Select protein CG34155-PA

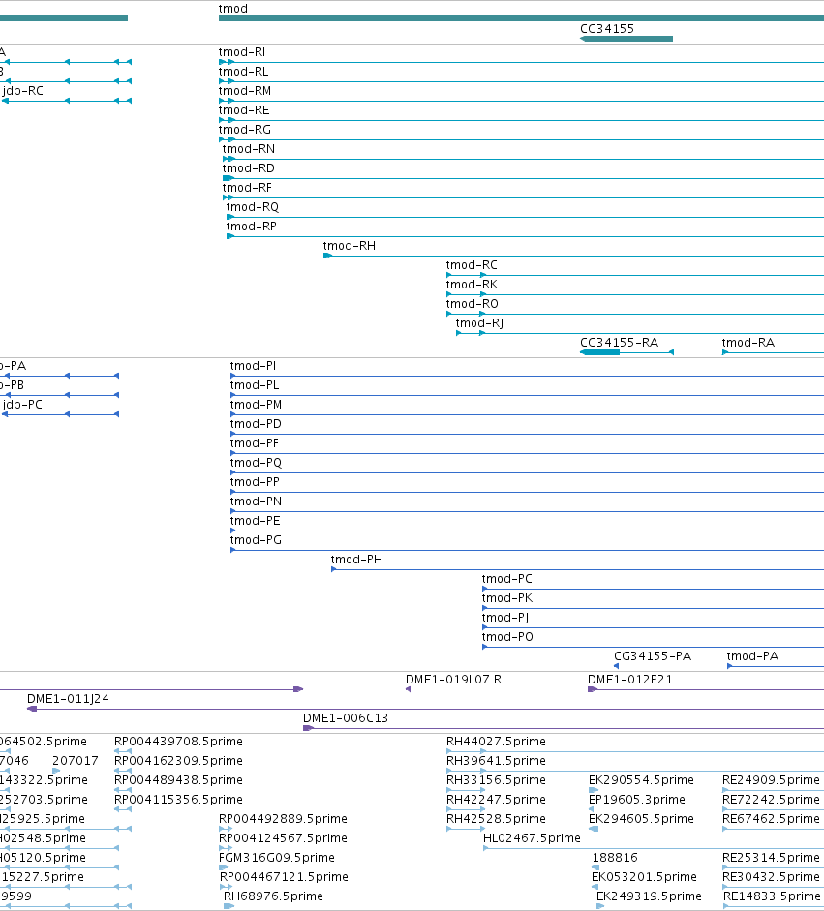pyautogui.click(x=653, y=656)
